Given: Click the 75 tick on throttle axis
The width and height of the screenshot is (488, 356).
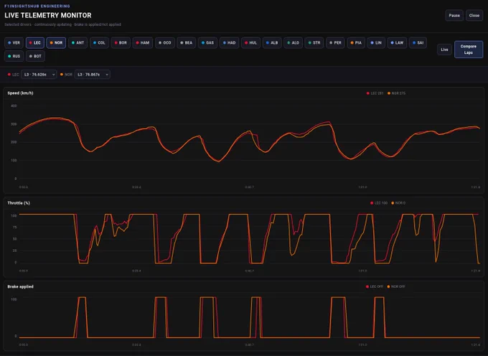Looking at the screenshot, I should pyautogui.click(x=14, y=228).
